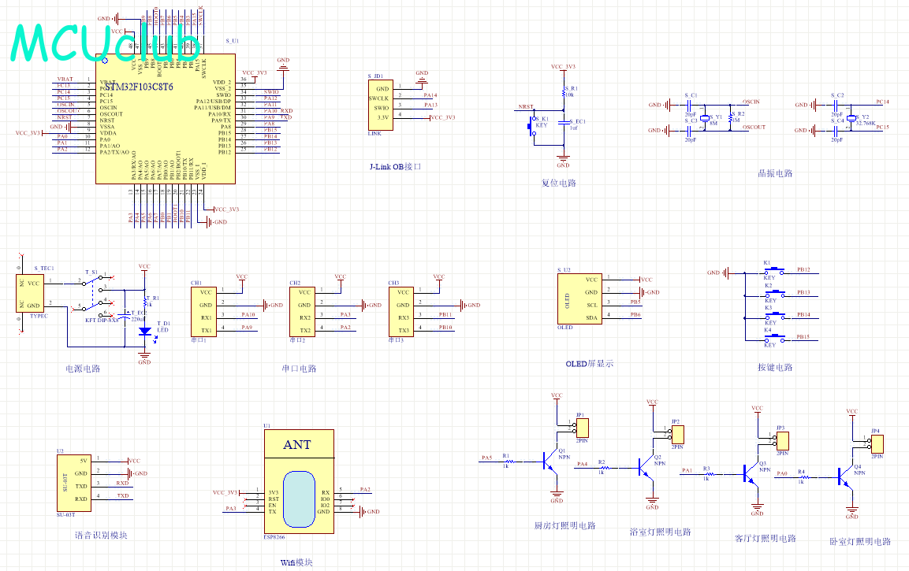Screen dimensions: 909x571
Task: Click the NRST net label at reset key
Action: (x=525, y=107)
